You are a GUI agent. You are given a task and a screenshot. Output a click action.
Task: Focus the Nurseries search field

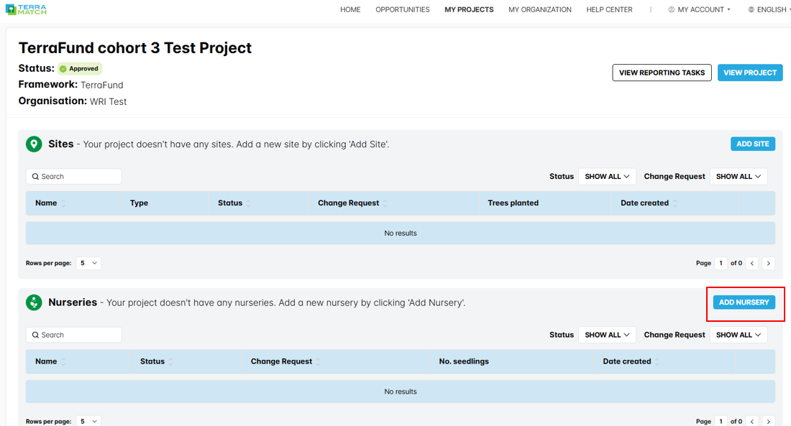[x=73, y=335]
